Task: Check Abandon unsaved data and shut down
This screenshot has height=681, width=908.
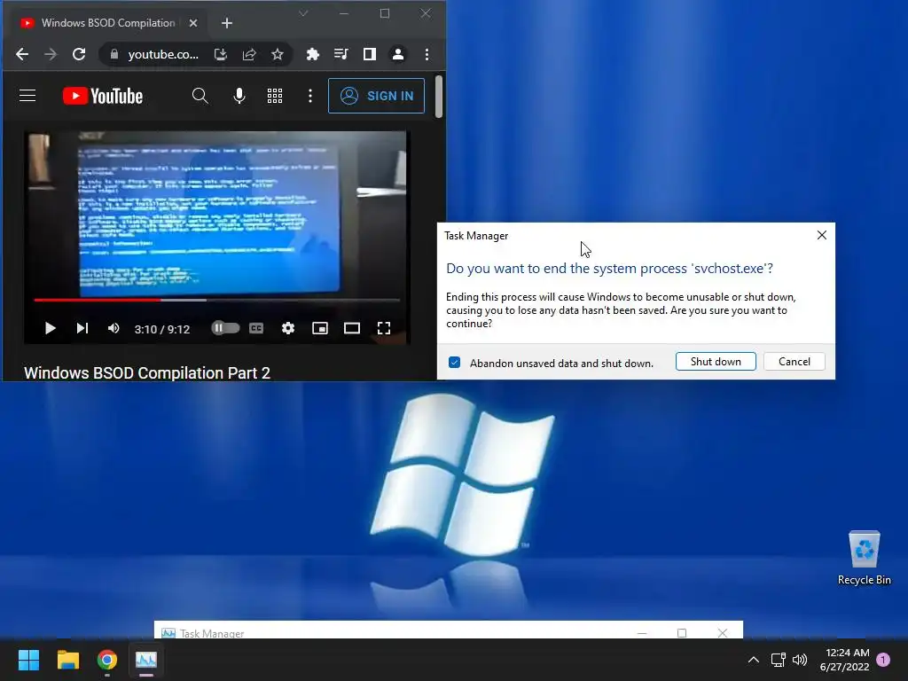Action: (x=455, y=363)
